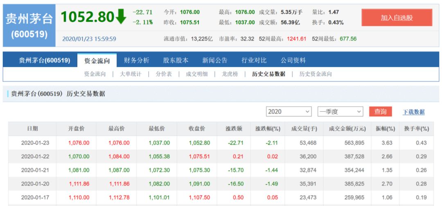Select 分价表 sub-navigation link
This screenshot has height=206, width=442.
(x=164, y=74)
